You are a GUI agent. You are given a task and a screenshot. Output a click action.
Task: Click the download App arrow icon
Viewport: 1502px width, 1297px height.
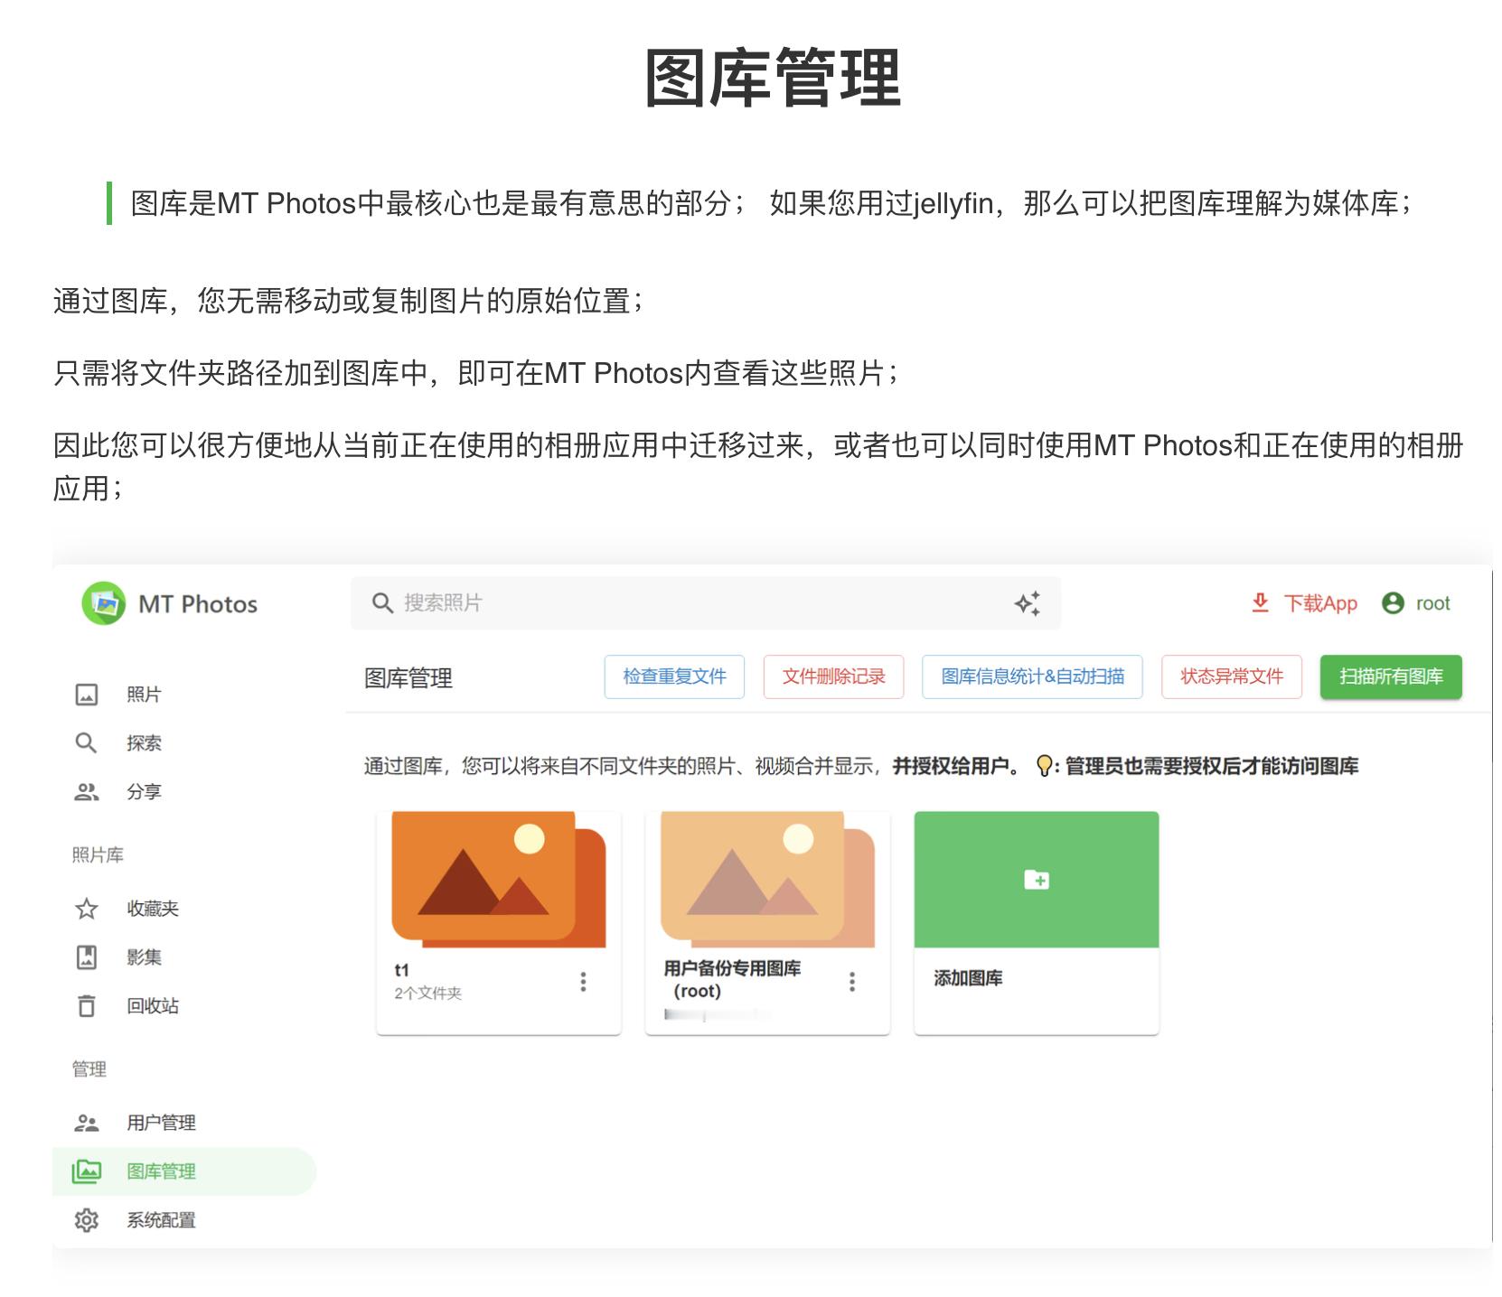click(x=1260, y=603)
